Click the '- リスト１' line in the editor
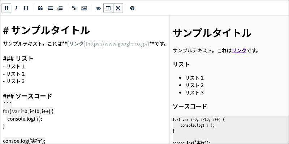 (14, 67)
